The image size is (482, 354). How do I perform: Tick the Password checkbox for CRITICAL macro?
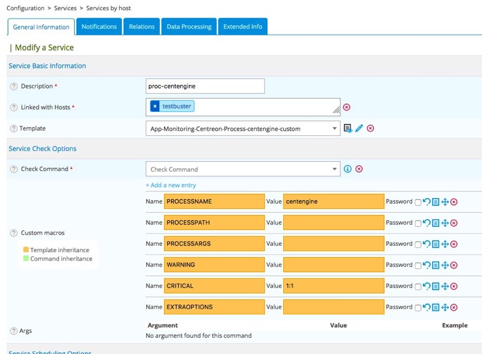click(x=418, y=287)
